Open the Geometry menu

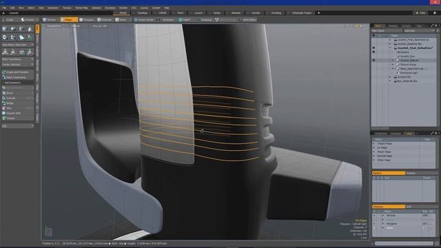point(53,8)
